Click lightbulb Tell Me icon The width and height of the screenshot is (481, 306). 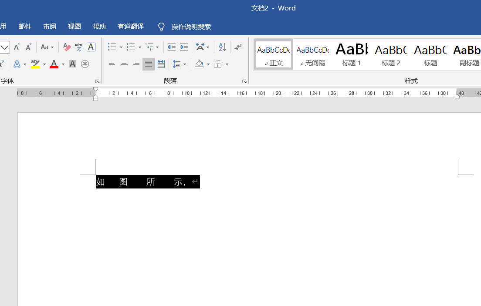tap(161, 27)
